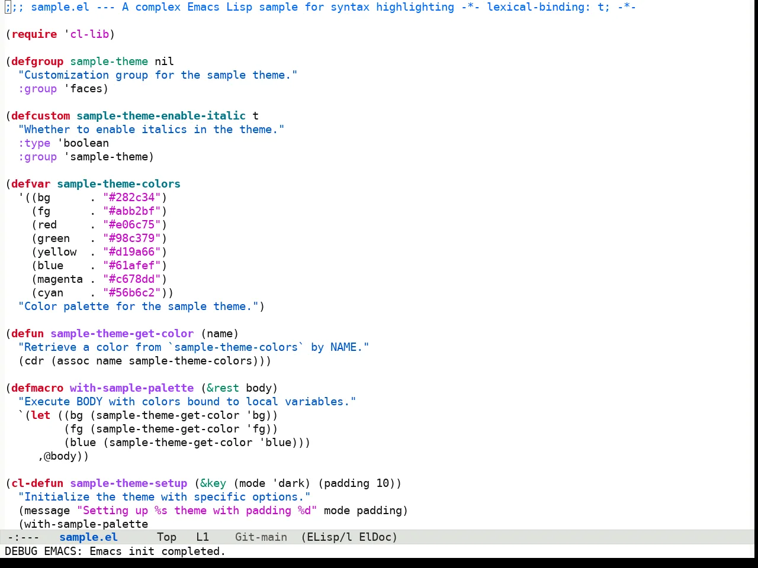Screen dimensions: 758x568
Task: Click the color string "#abb2bf"
Action: click(x=132, y=211)
